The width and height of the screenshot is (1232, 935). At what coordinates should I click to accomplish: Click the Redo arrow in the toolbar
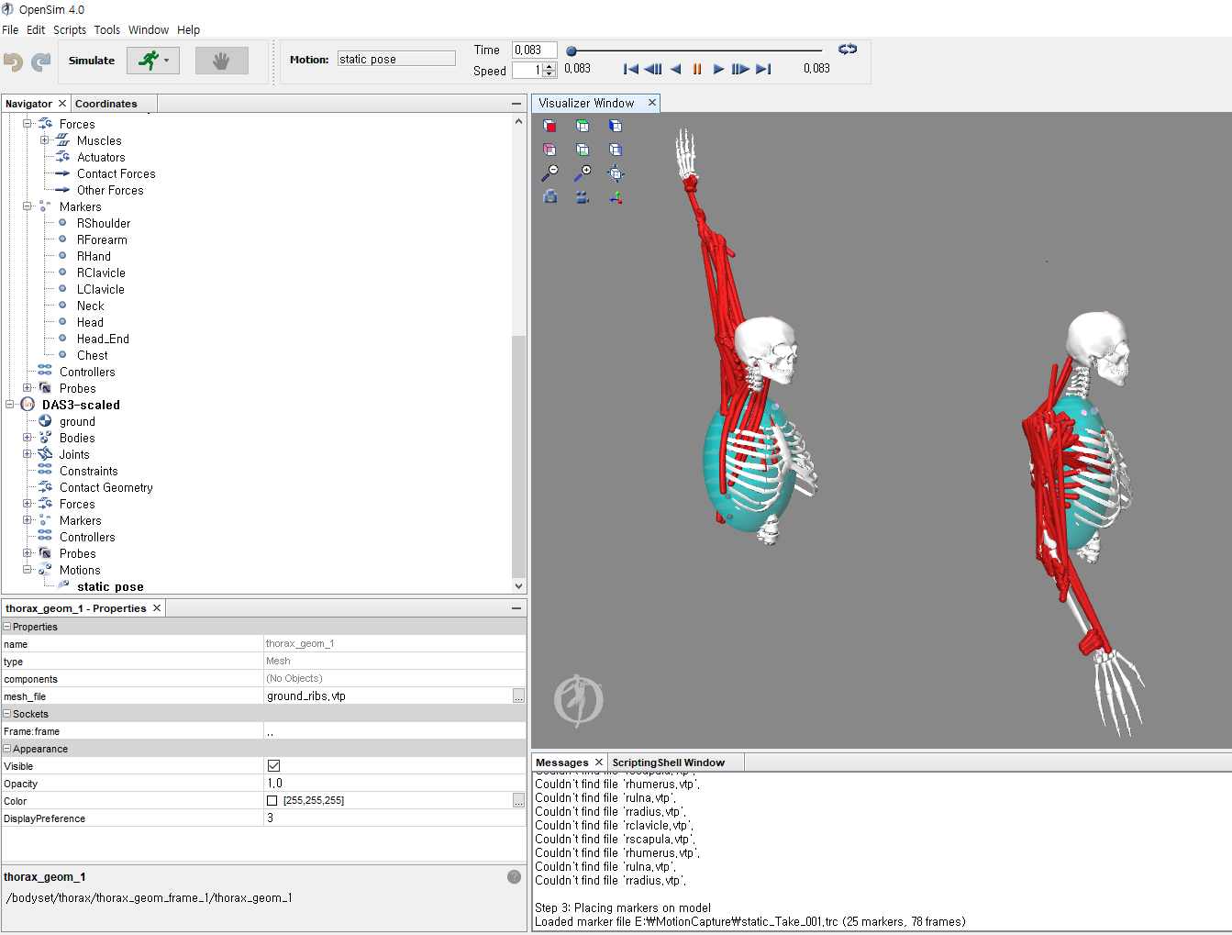(x=41, y=61)
